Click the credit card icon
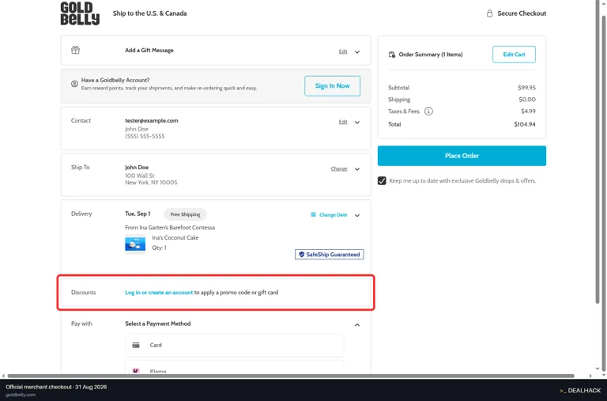Image resolution: width=607 pixels, height=401 pixels. (x=136, y=345)
